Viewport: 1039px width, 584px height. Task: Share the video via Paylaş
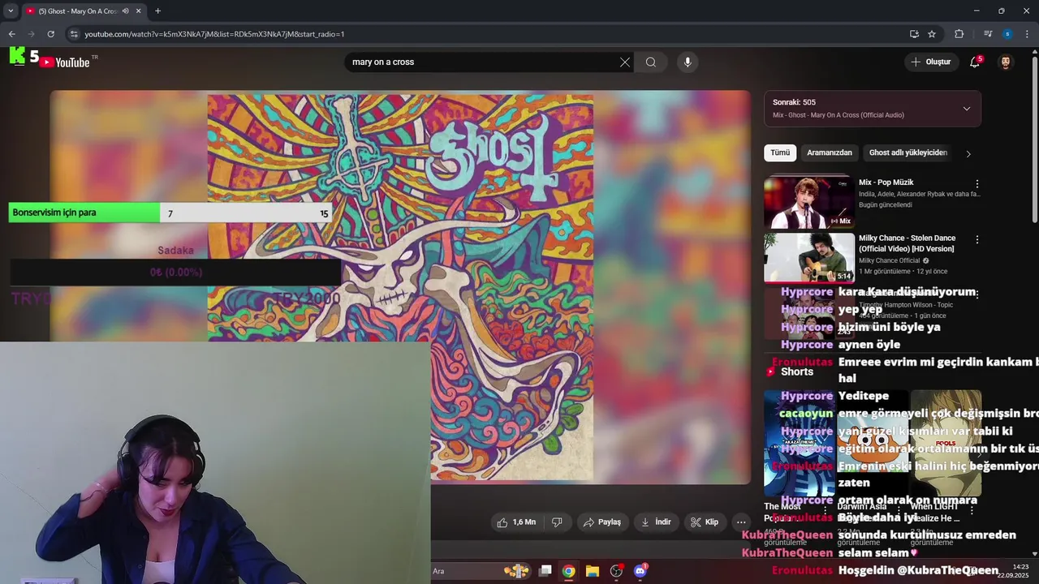(x=603, y=522)
